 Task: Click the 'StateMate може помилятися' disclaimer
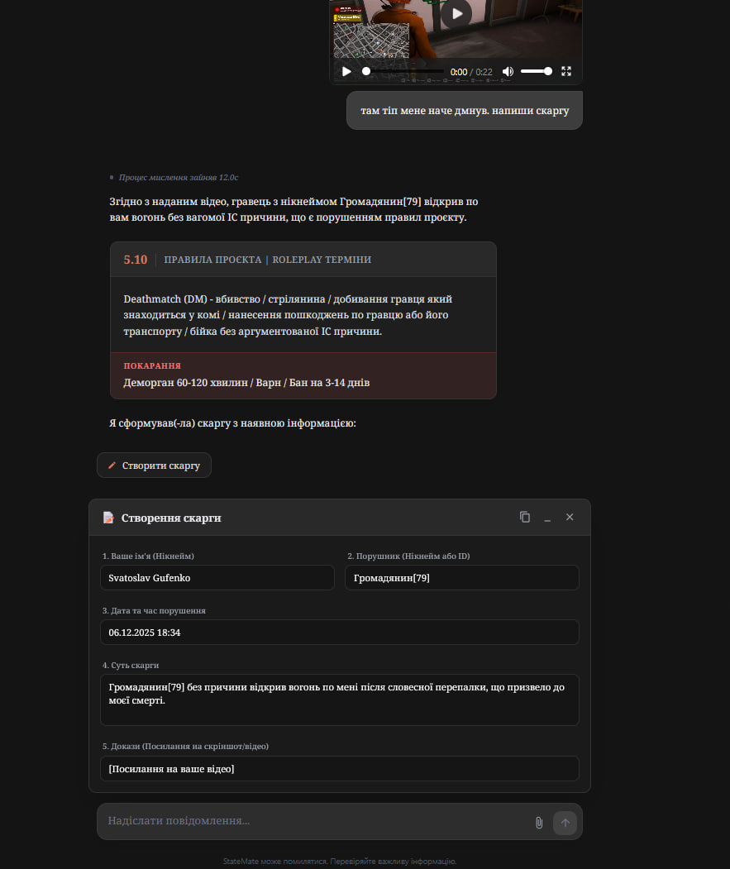[x=339, y=862]
